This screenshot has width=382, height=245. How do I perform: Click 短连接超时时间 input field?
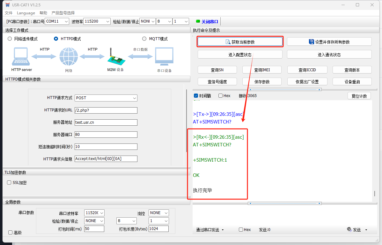pos(106,147)
